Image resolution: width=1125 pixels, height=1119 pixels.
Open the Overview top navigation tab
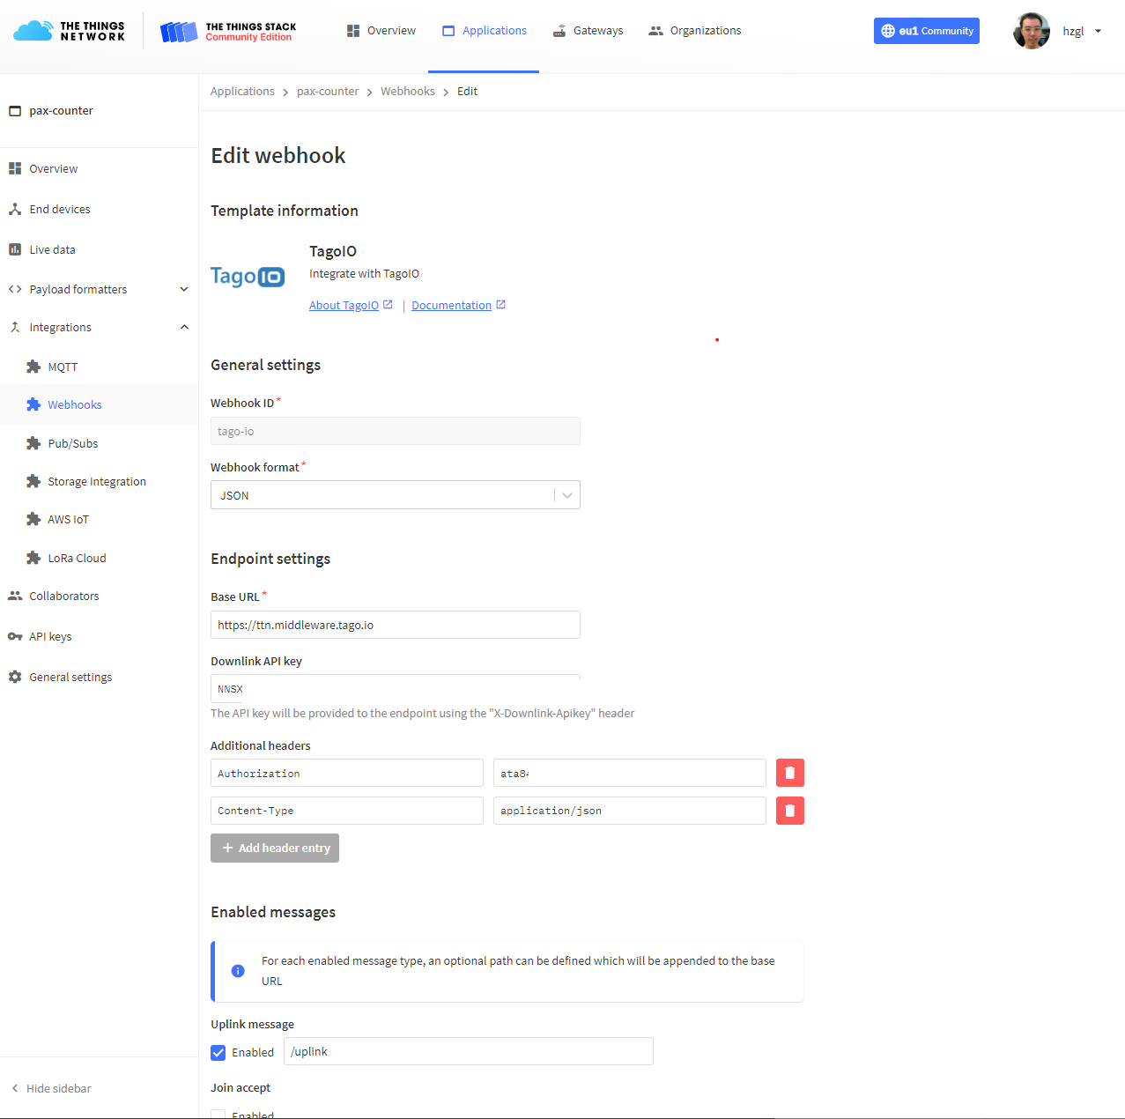381,31
